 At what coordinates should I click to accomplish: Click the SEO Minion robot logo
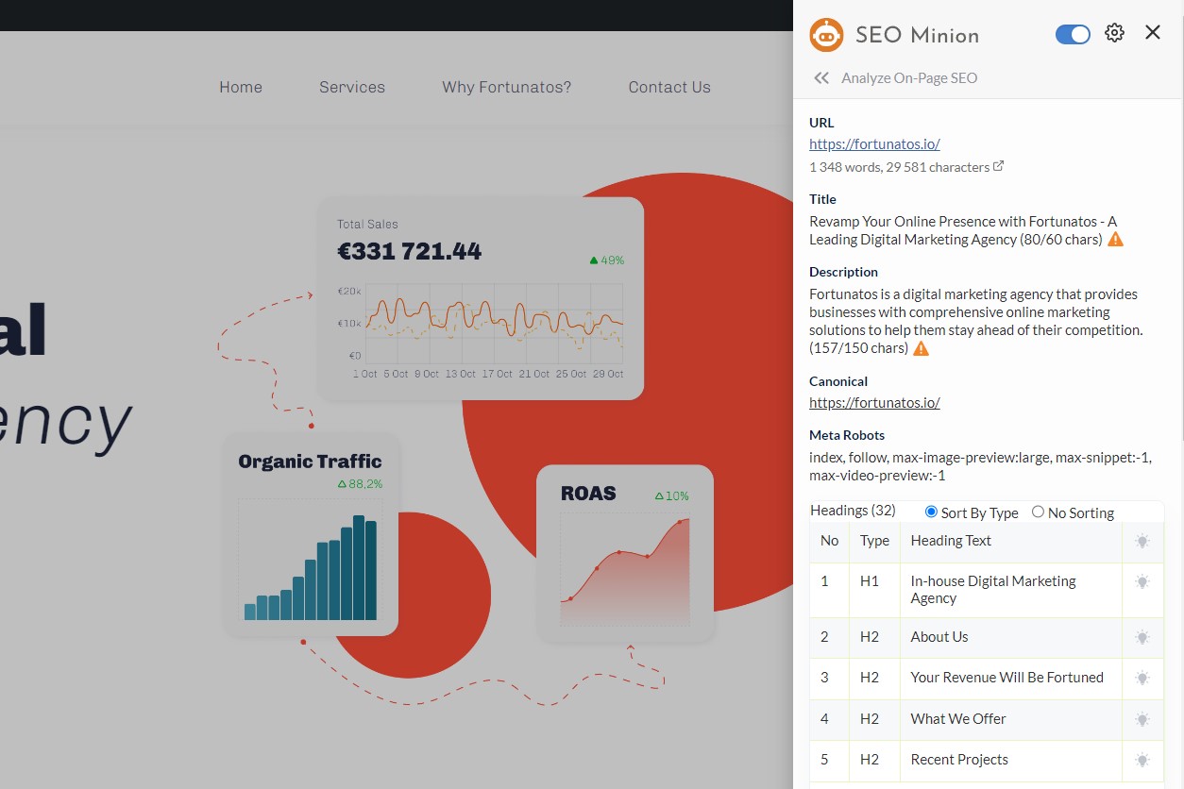(826, 35)
